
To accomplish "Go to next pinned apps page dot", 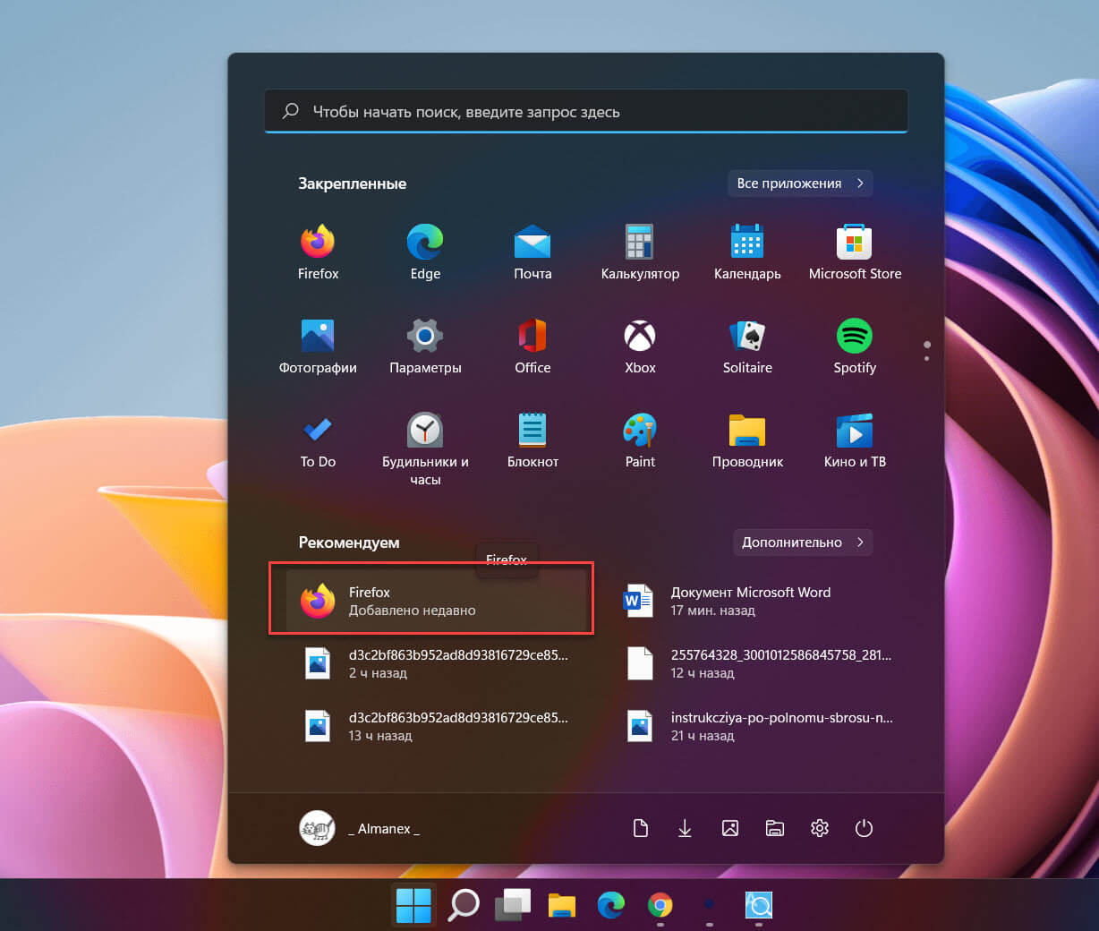I will tap(926, 358).
